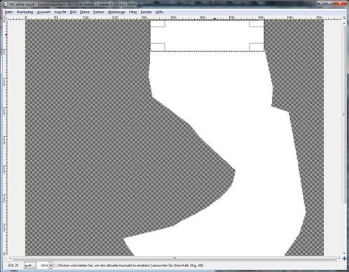Image resolution: width=349 pixels, height=272 pixels.
Task: Click the bottom-right selection corner handle
Action: click(256, 47)
